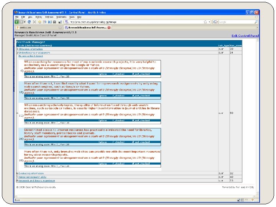Click the toolbar icon right of Home

pyautogui.click(x=45, y=22)
